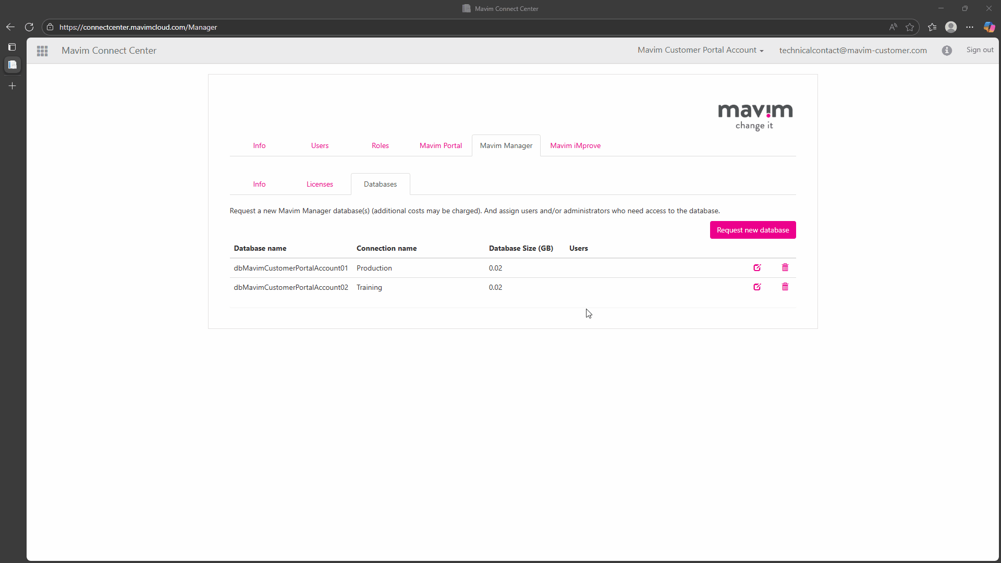1001x563 pixels.
Task: Open the app launcher grid icon
Action: pos(42,51)
